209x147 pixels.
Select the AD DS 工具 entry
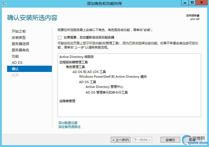(87, 82)
